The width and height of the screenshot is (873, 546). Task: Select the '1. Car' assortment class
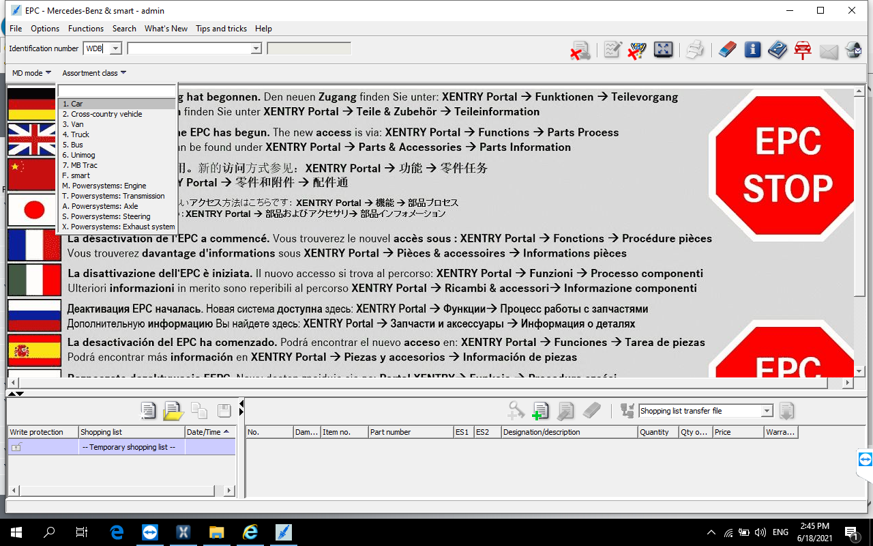(117, 104)
